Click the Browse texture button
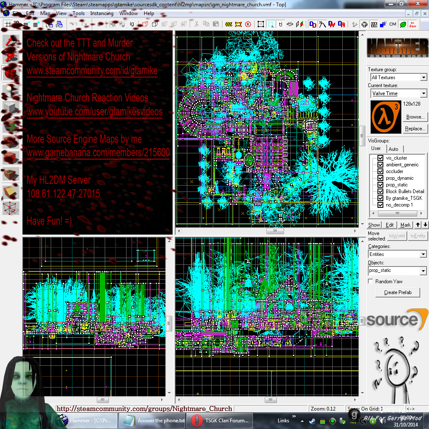429x429 pixels. pyautogui.click(x=415, y=117)
